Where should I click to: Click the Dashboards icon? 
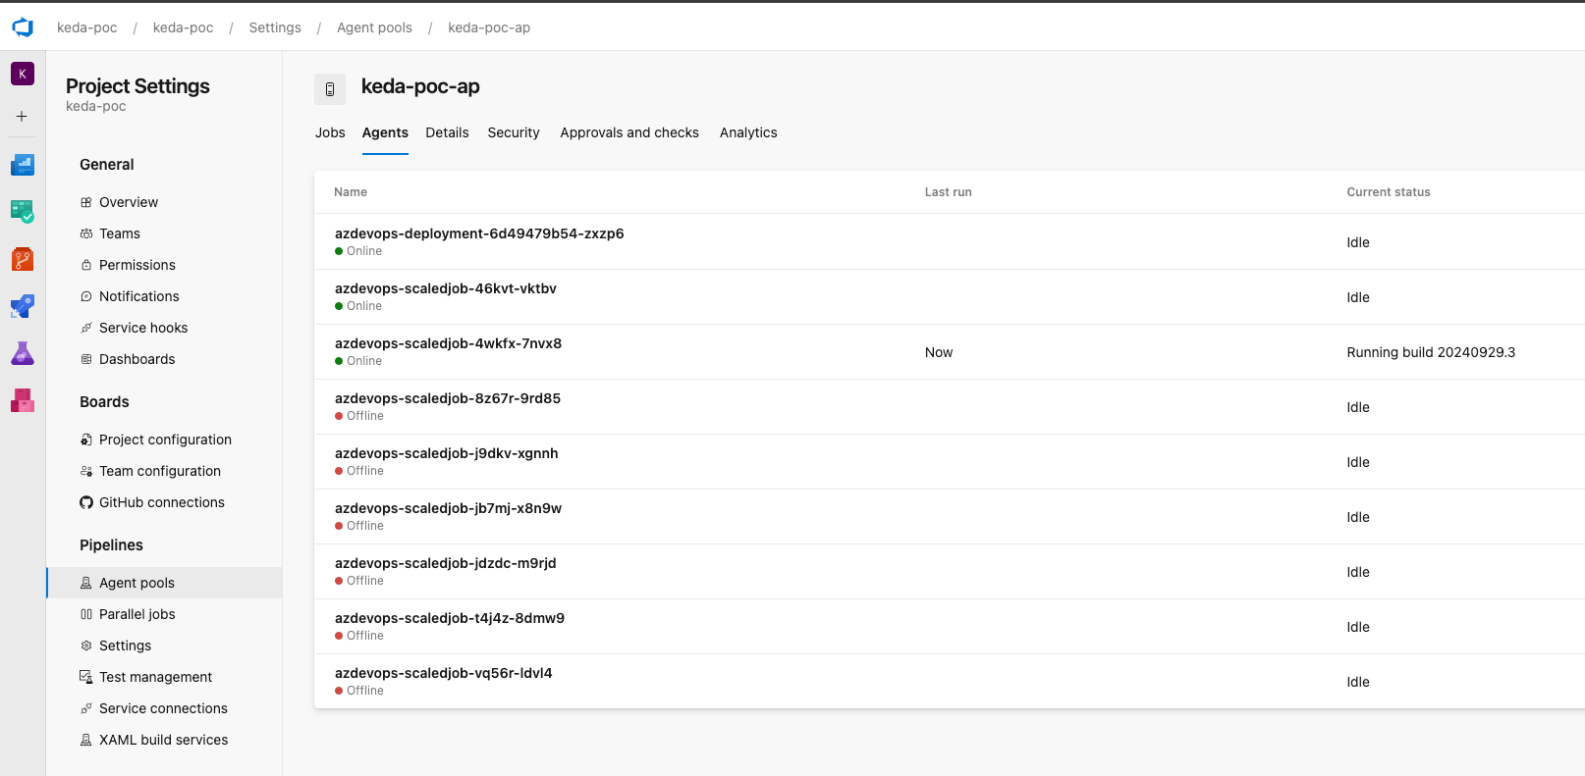click(x=86, y=359)
